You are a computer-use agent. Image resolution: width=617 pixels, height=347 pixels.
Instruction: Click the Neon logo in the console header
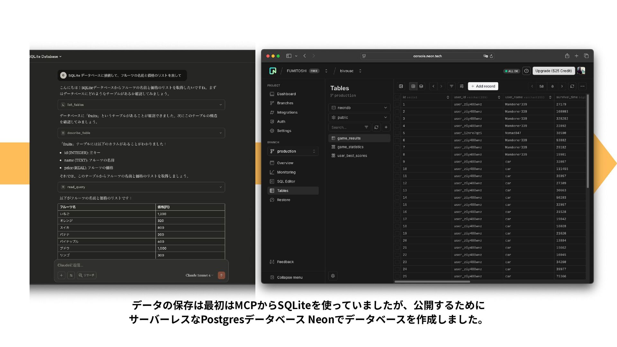tap(273, 71)
